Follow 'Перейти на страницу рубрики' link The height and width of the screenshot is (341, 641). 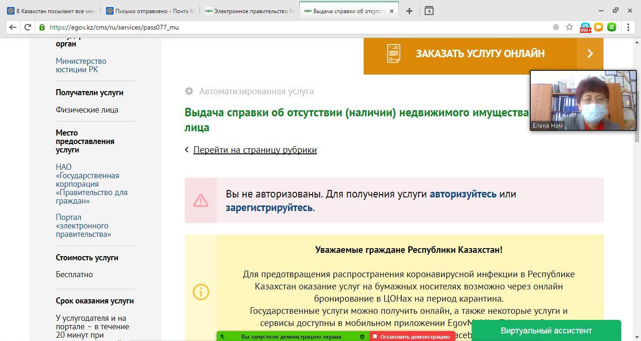(x=255, y=150)
